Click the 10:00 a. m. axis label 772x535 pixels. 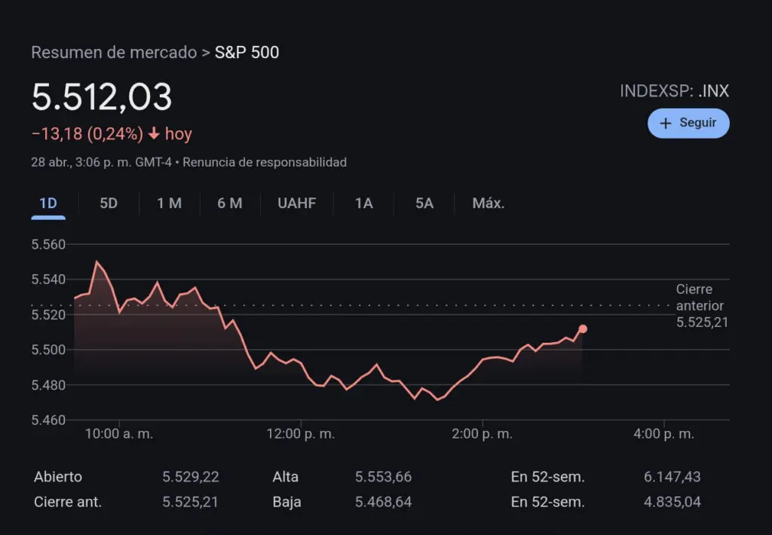pos(119,434)
